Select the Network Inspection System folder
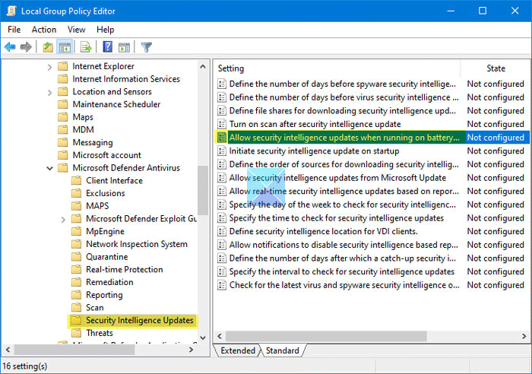Screen dimensions: 532x374 136,244
